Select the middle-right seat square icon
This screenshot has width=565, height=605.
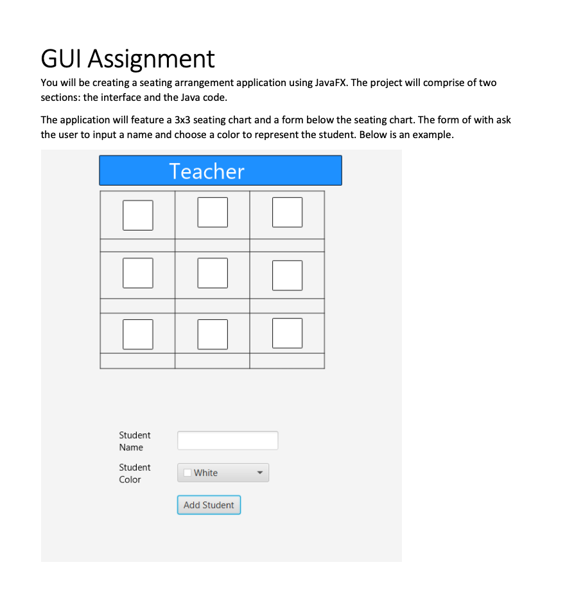tap(287, 275)
